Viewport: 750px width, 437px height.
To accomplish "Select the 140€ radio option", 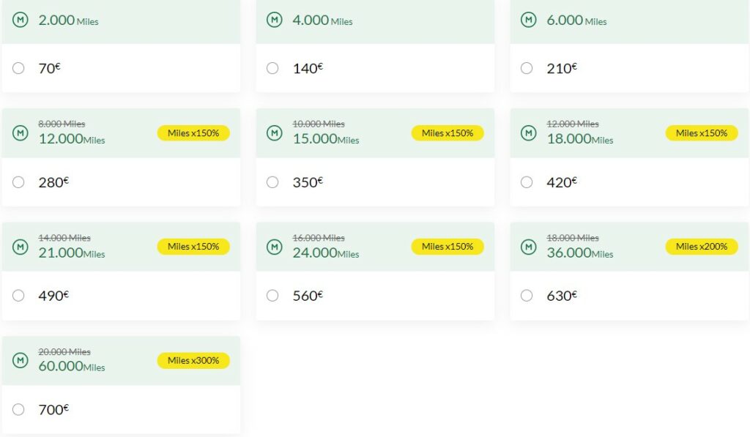I will pos(272,68).
